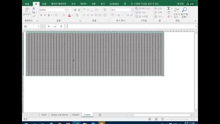This screenshot has width=220, height=124.
Task: Switch to Sheet1 tab
Action: tap(76, 115)
